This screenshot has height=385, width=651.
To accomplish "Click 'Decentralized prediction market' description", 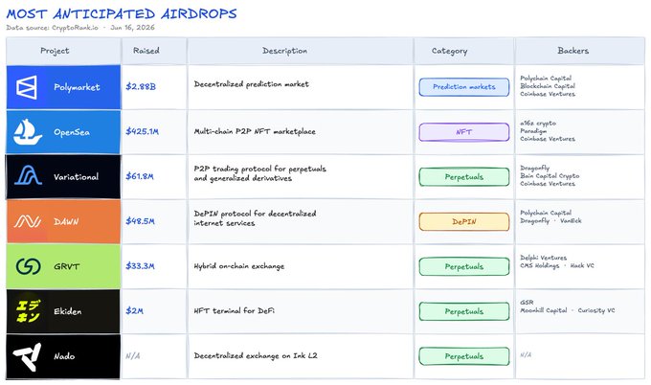I will tap(251, 84).
